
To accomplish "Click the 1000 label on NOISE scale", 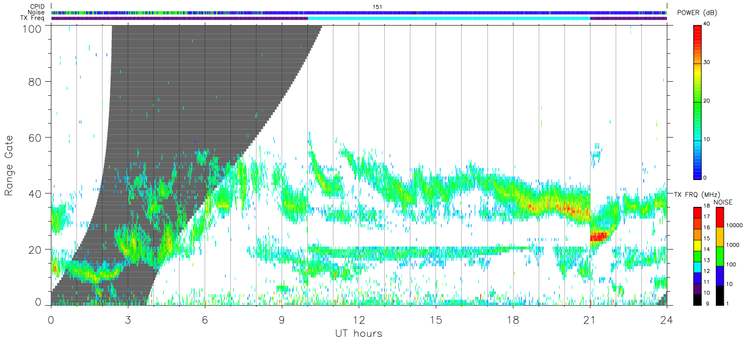I will point(733,245).
